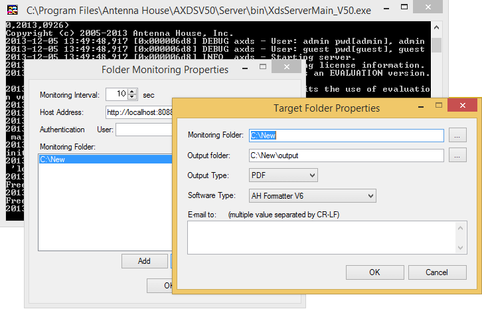Select C:\New in the Monitoring Folder list

[x=105, y=159]
